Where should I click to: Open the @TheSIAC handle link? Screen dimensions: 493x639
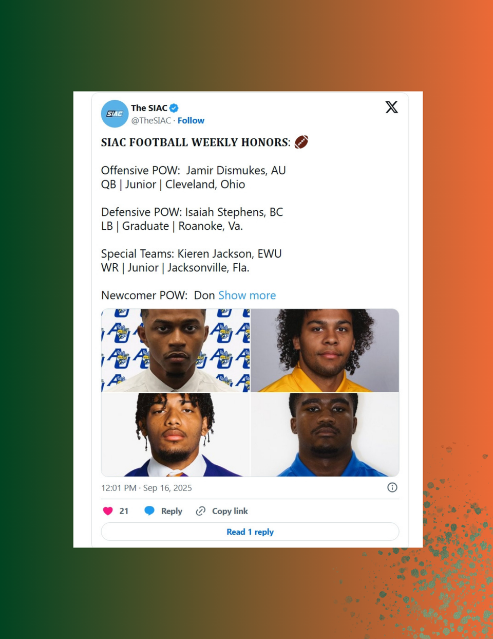coord(151,120)
